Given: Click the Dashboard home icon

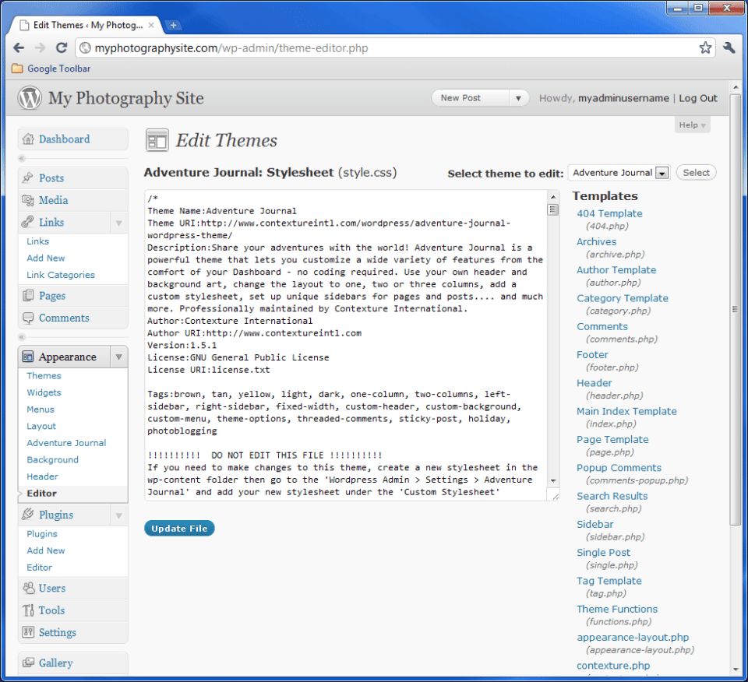Looking at the screenshot, I should tap(28, 139).
